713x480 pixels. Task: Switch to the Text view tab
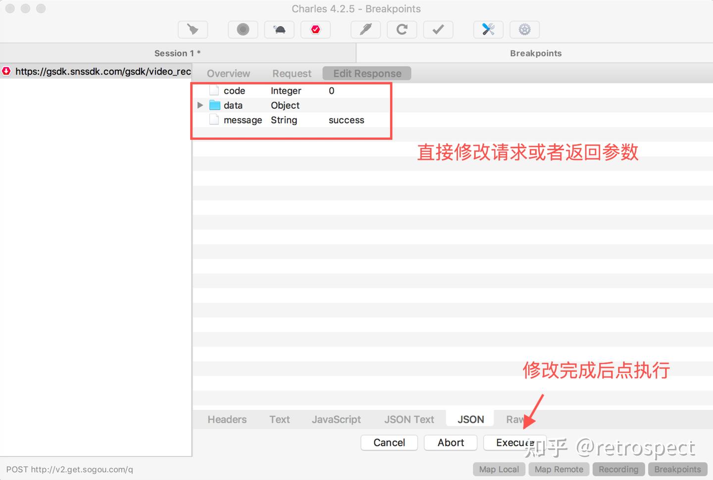(279, 419)
